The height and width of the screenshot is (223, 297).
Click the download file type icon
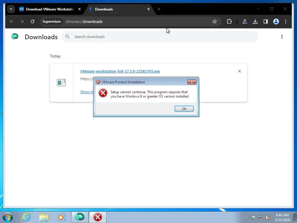[61, 83]
